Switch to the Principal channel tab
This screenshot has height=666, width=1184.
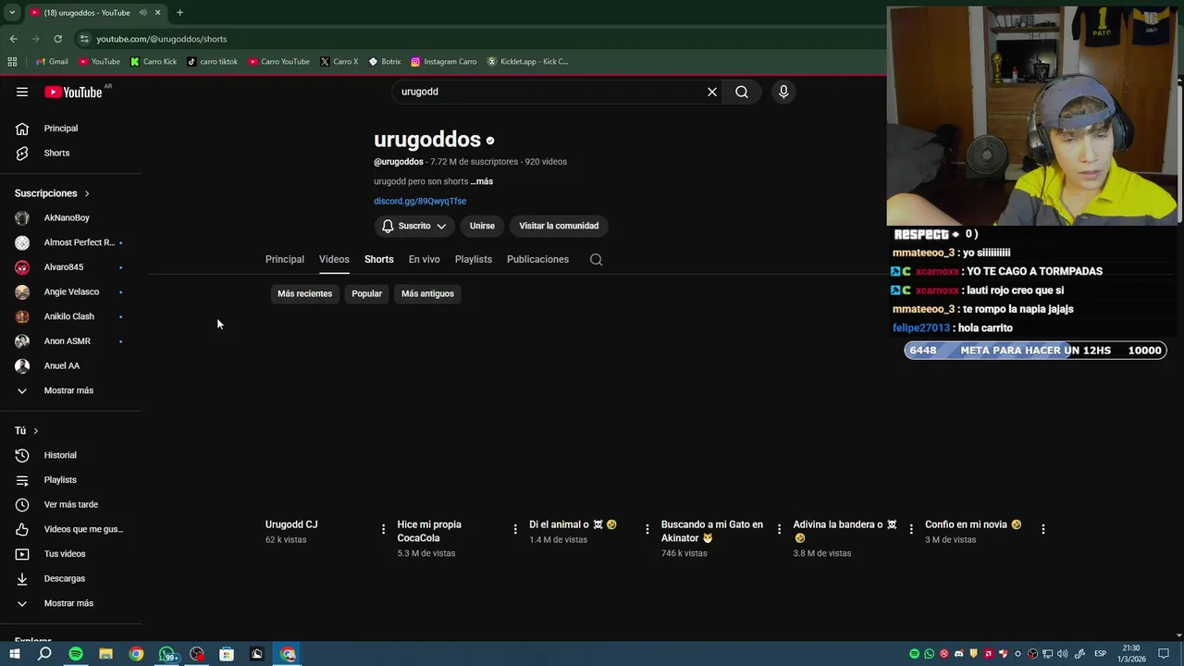point(285,259)
